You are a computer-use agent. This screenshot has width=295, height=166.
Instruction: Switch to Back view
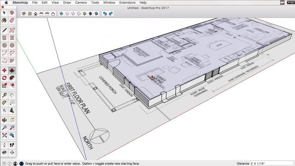47,13
